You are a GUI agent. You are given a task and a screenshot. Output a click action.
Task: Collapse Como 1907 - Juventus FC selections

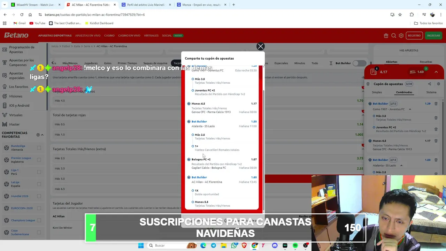[x=410, y=109]
